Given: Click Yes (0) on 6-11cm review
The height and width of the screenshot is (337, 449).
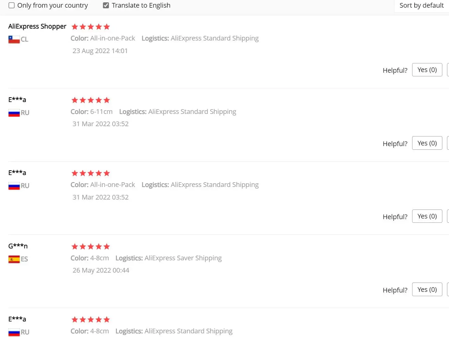Looking at the screenshot, I should tap(427, 143).
